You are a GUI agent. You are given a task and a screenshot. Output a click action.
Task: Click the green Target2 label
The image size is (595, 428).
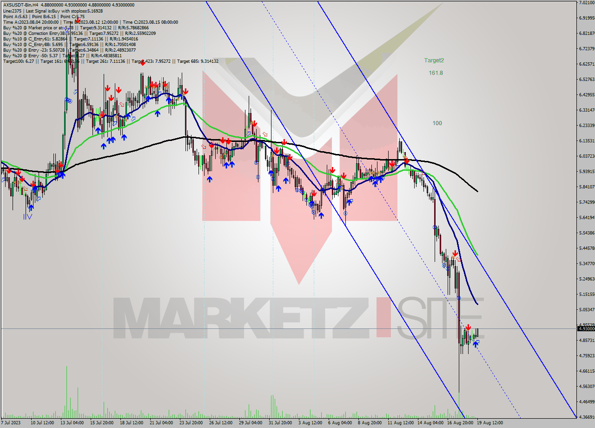tap(434, 60)
